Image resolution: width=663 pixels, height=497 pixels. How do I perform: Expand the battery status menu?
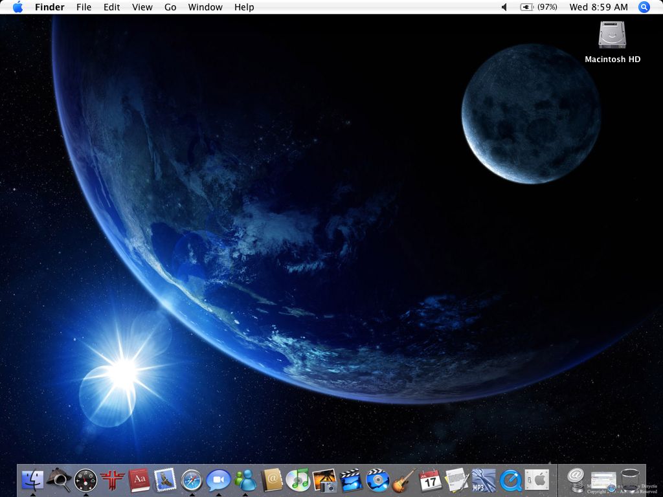tap(539, 7)
